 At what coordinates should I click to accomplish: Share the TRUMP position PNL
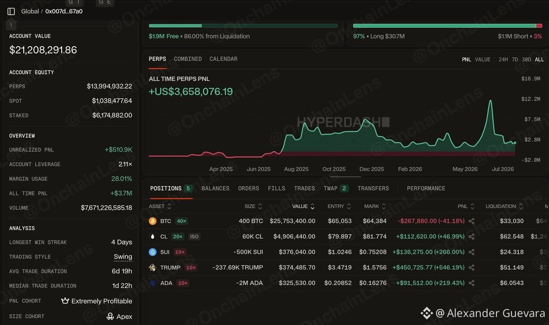click(x=472, y=267)
